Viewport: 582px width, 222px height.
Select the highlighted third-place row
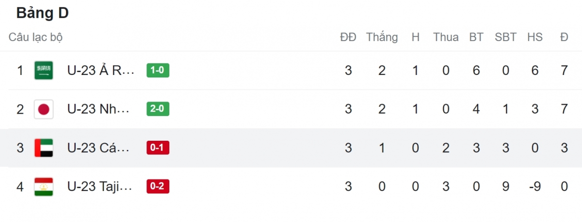click(291, 148)
